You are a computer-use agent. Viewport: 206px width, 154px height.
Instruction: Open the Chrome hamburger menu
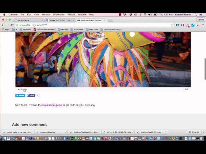pyautogui.click(x=203, y=25)
